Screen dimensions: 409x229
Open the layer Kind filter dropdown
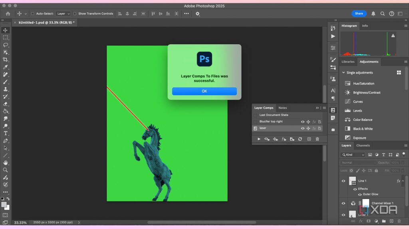tap(353, 155)
